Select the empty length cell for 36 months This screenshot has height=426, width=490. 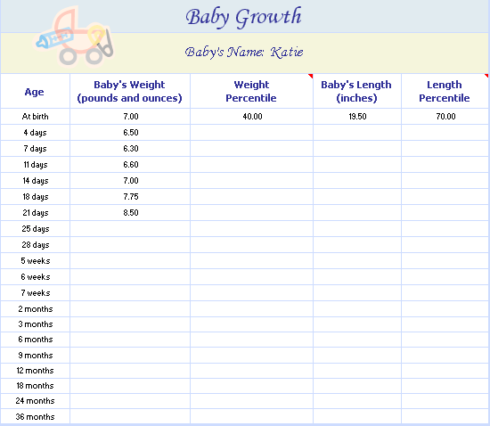tap(357, 416)
